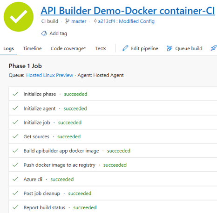Open the API Builder Demo-Docker container-CI link
Image resolution: width=217 pixels, height=213 pixels.
click(128, 11)
